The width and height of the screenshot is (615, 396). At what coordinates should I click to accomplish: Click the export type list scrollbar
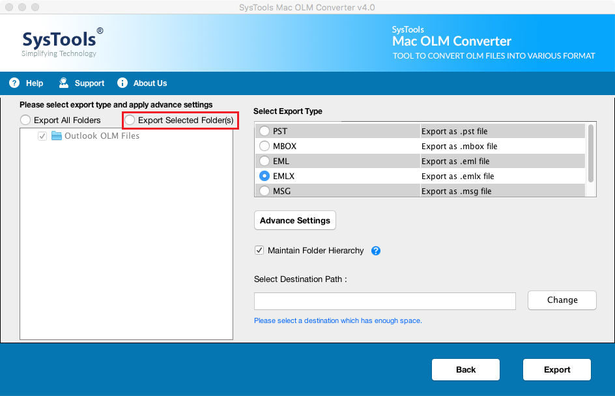pos(591,154)
